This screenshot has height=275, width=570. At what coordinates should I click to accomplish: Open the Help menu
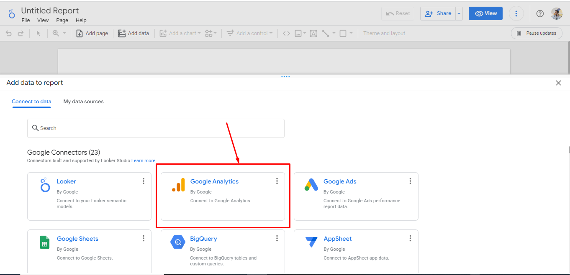[81, 20]
